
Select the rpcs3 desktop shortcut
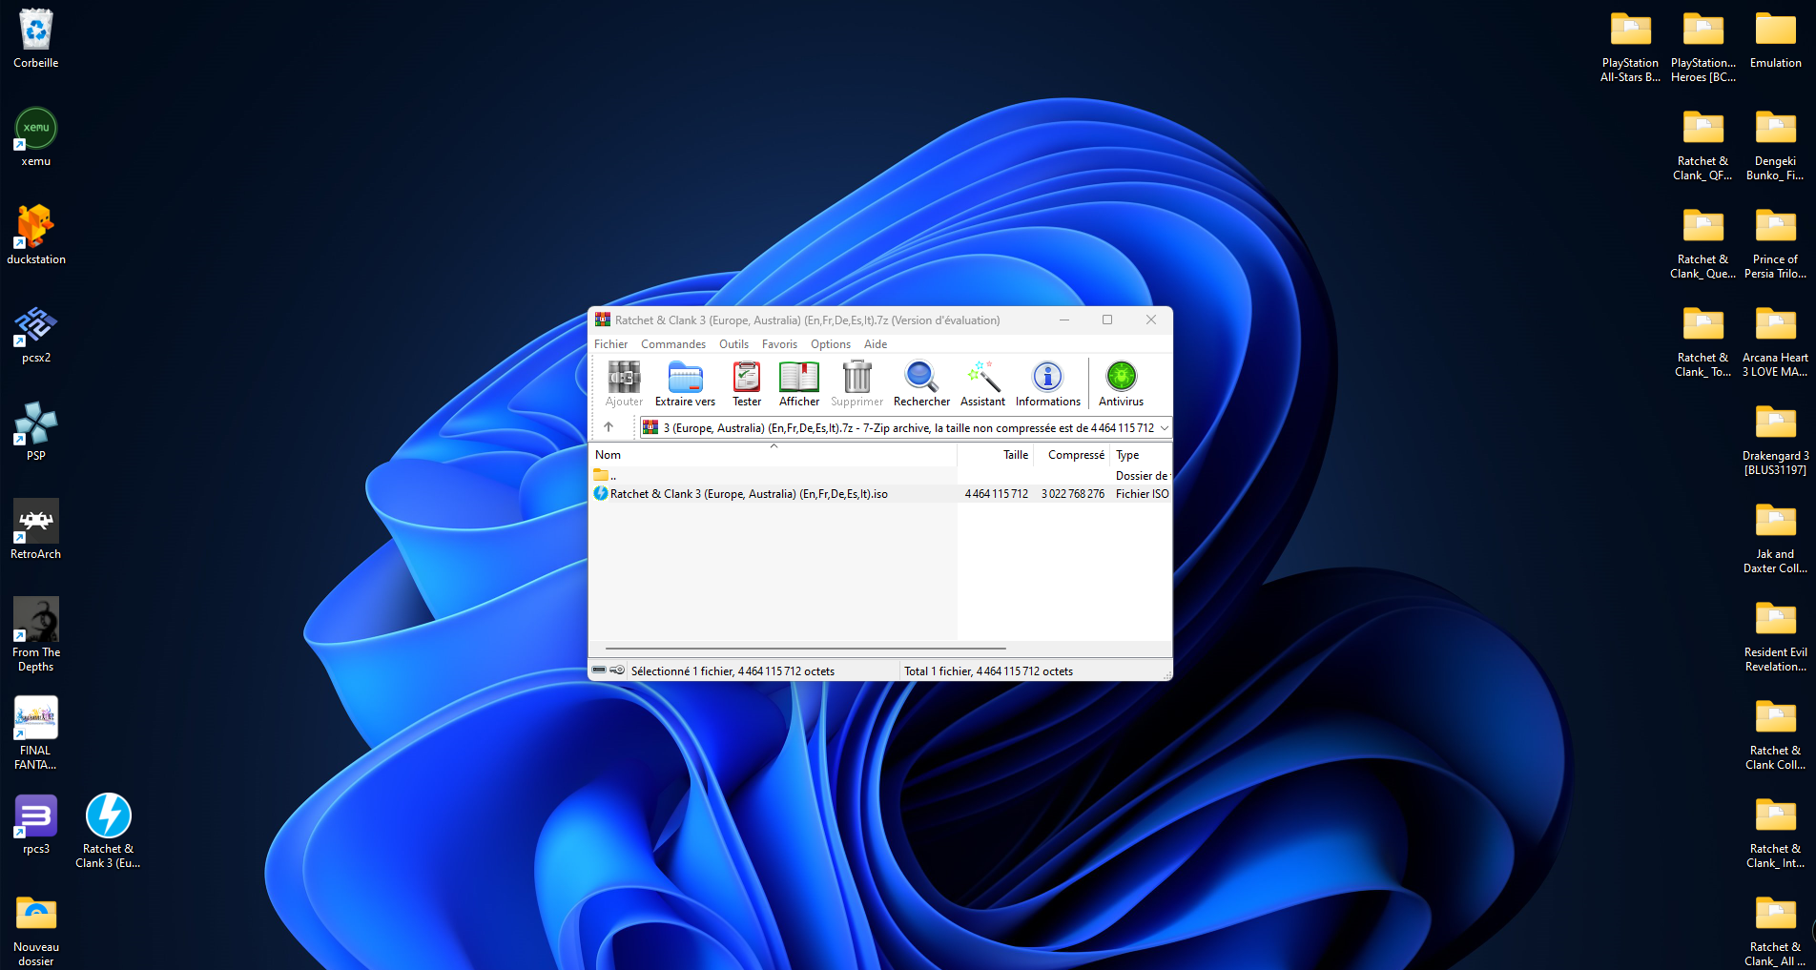point(36,825)
